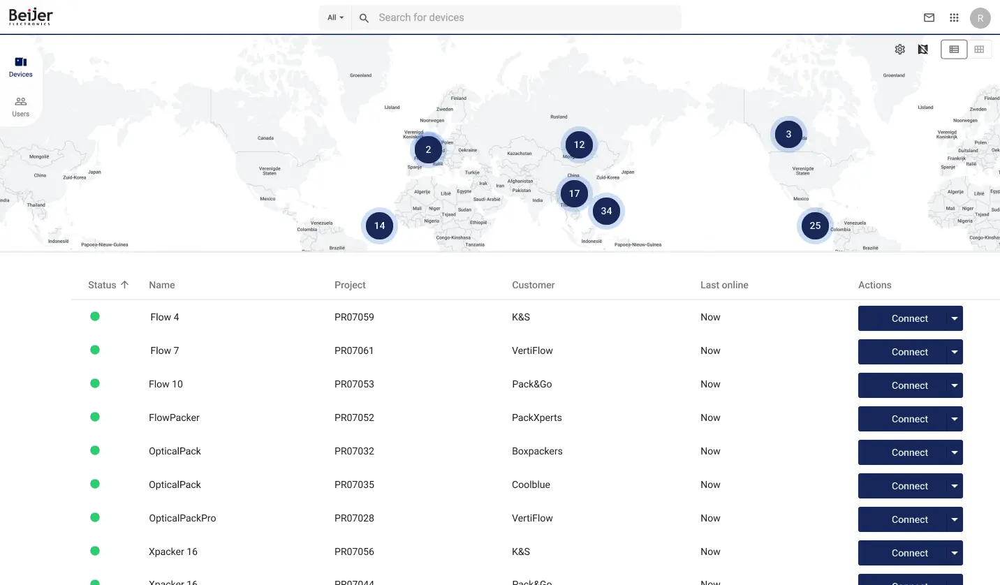Click the user avatar R
Screen dimensions: 1000x585
tap(980, 17)
